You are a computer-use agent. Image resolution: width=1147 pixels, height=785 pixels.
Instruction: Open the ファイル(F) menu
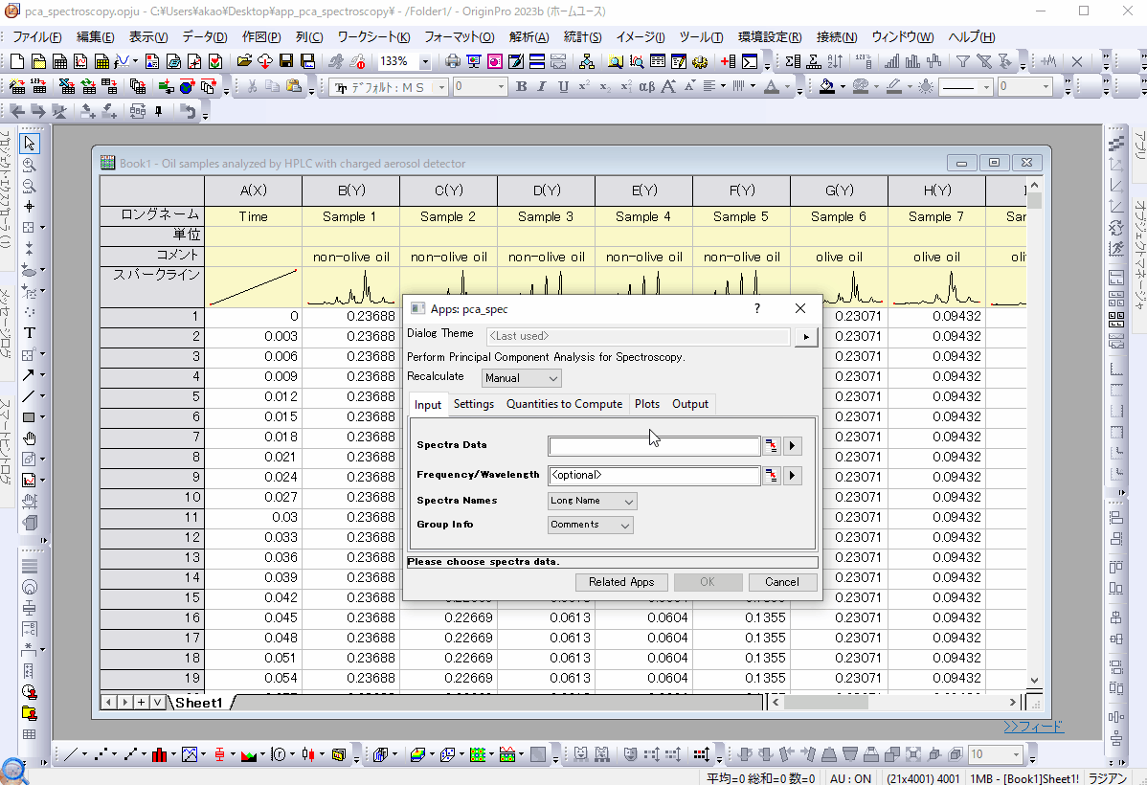(x=36, y=37)
